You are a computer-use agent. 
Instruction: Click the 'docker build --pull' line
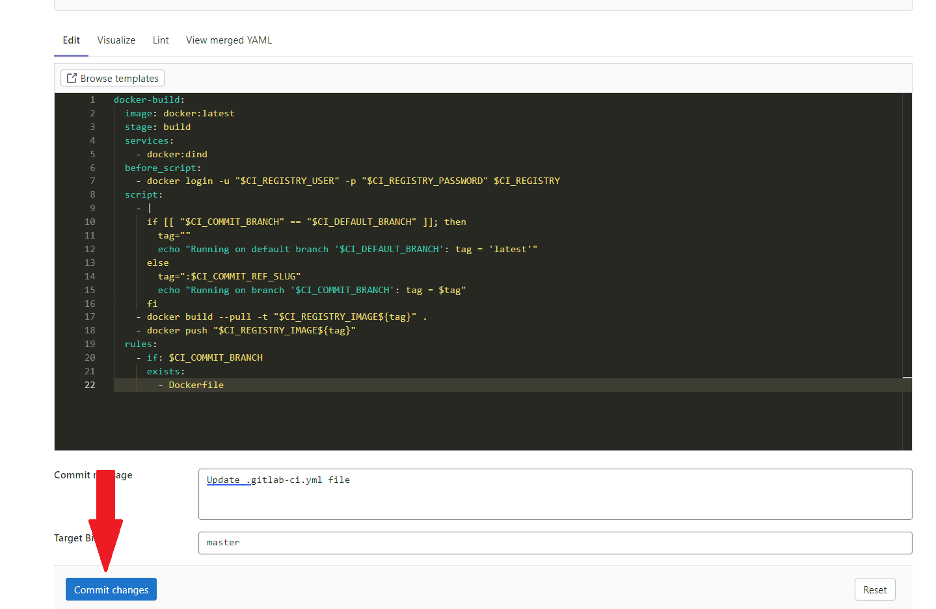282,317
